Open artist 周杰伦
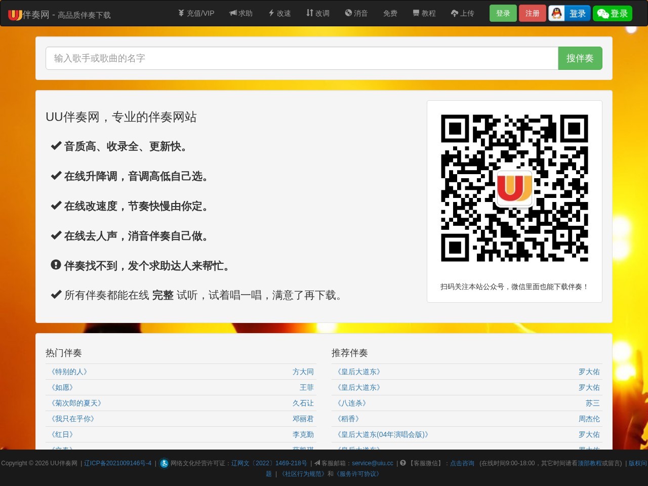648x486 pixels. 589,419
